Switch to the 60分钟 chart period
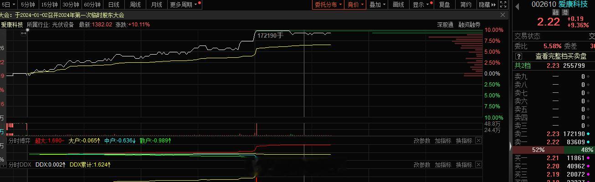The image size is (595, 182). point(92,5)
